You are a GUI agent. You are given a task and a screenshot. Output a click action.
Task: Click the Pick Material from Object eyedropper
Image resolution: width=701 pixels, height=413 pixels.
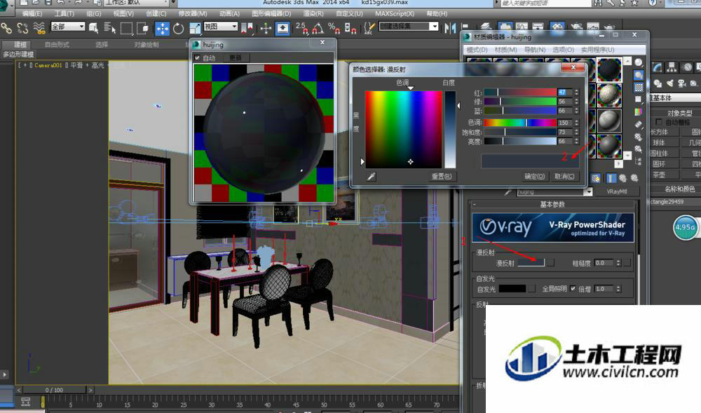click(508, 191)
